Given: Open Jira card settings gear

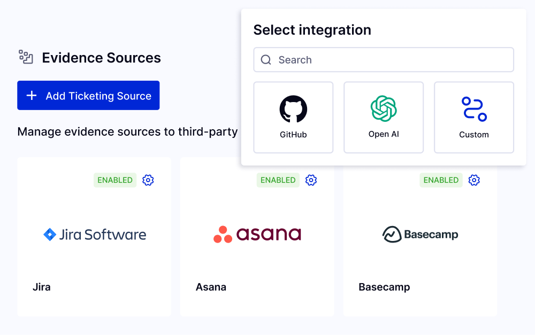Looking at the screenshot, I should [x=148, y=180].
